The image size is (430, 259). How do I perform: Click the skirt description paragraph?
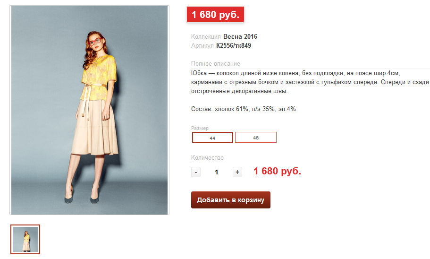point(310,82)
